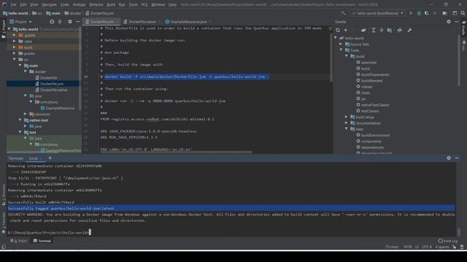This screenshot has height=262, width=467.
Task: Click Execute Gradle Task elephant icon
Action: coord(363,31)
